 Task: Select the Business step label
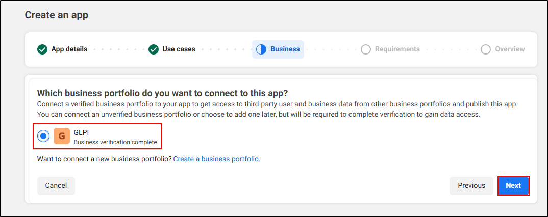(x=285, y=49)
